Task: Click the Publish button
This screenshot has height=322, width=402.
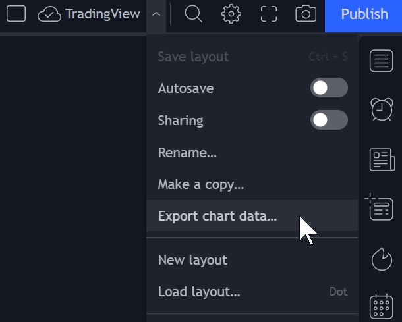Action: [x=363, y=14]
